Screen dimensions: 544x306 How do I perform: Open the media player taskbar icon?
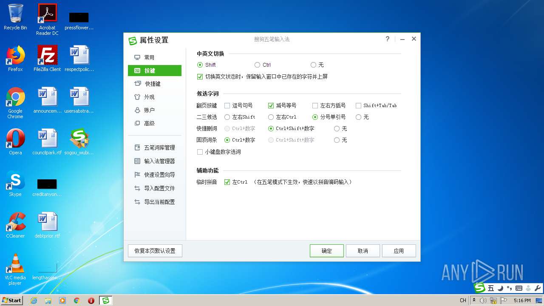click(62, 300)
